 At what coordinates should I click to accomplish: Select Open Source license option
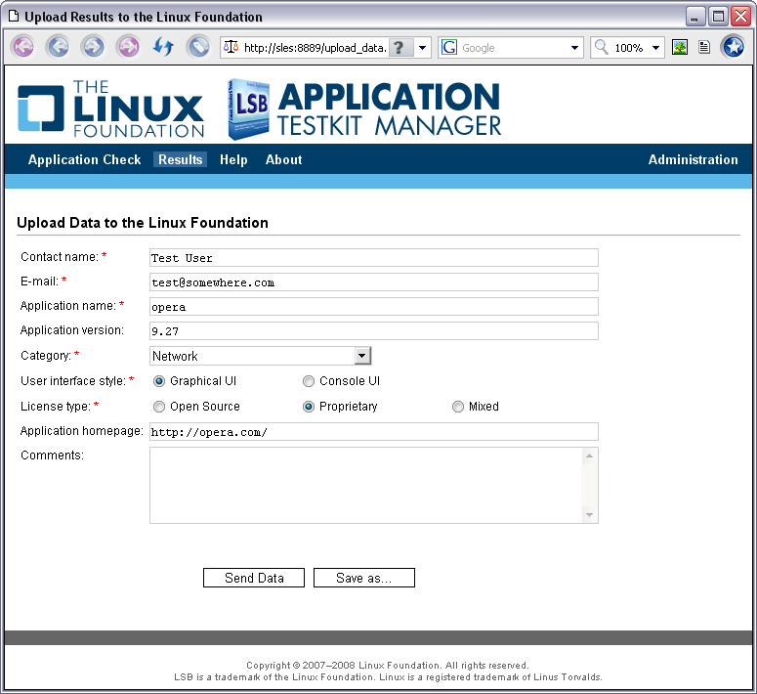point(159,407)
